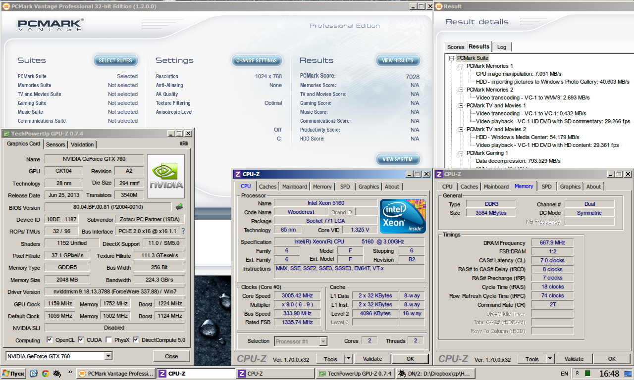
Task: Select CPU image manipulation result row
Action: click(519, 74)
